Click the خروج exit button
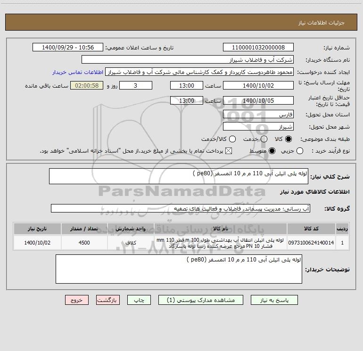Image resolution: width=363 pixels, height=351 pixels. click(77, 300)
